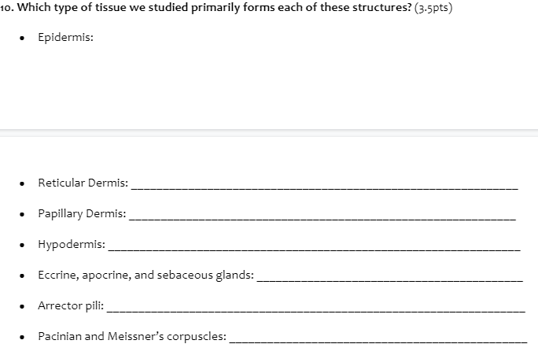Image resolution: width=538 pixels, height=355 pixels.
Task: Click the bullet point before Hypodermis
Action: click(22, 245)
